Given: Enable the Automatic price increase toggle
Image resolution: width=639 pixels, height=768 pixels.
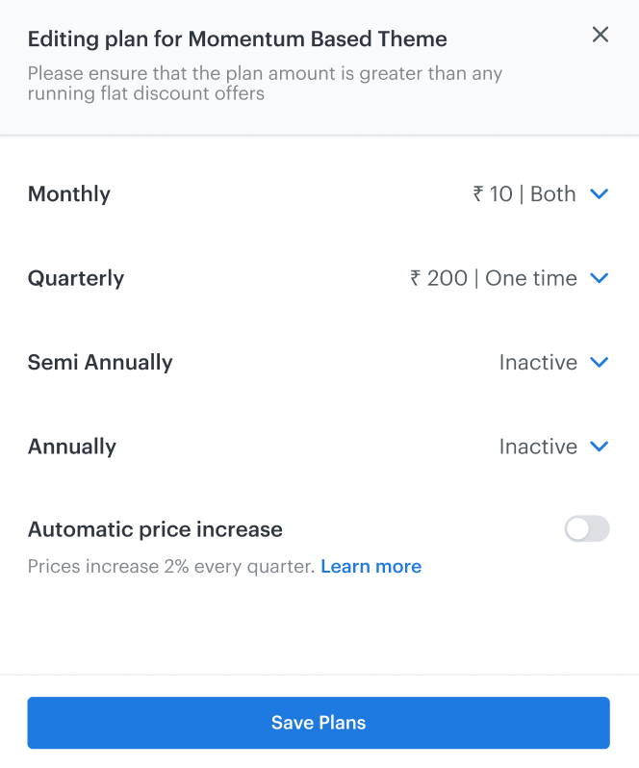Looking at the screenshot, I should [x=587, y=528].
